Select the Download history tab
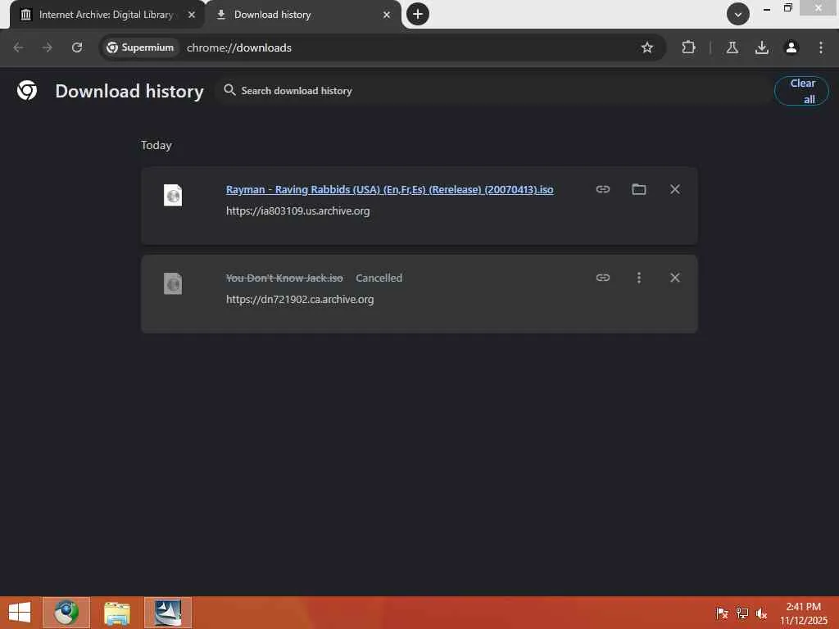The height and width of the screenshot is (629, 839). (x=303, y=15)
